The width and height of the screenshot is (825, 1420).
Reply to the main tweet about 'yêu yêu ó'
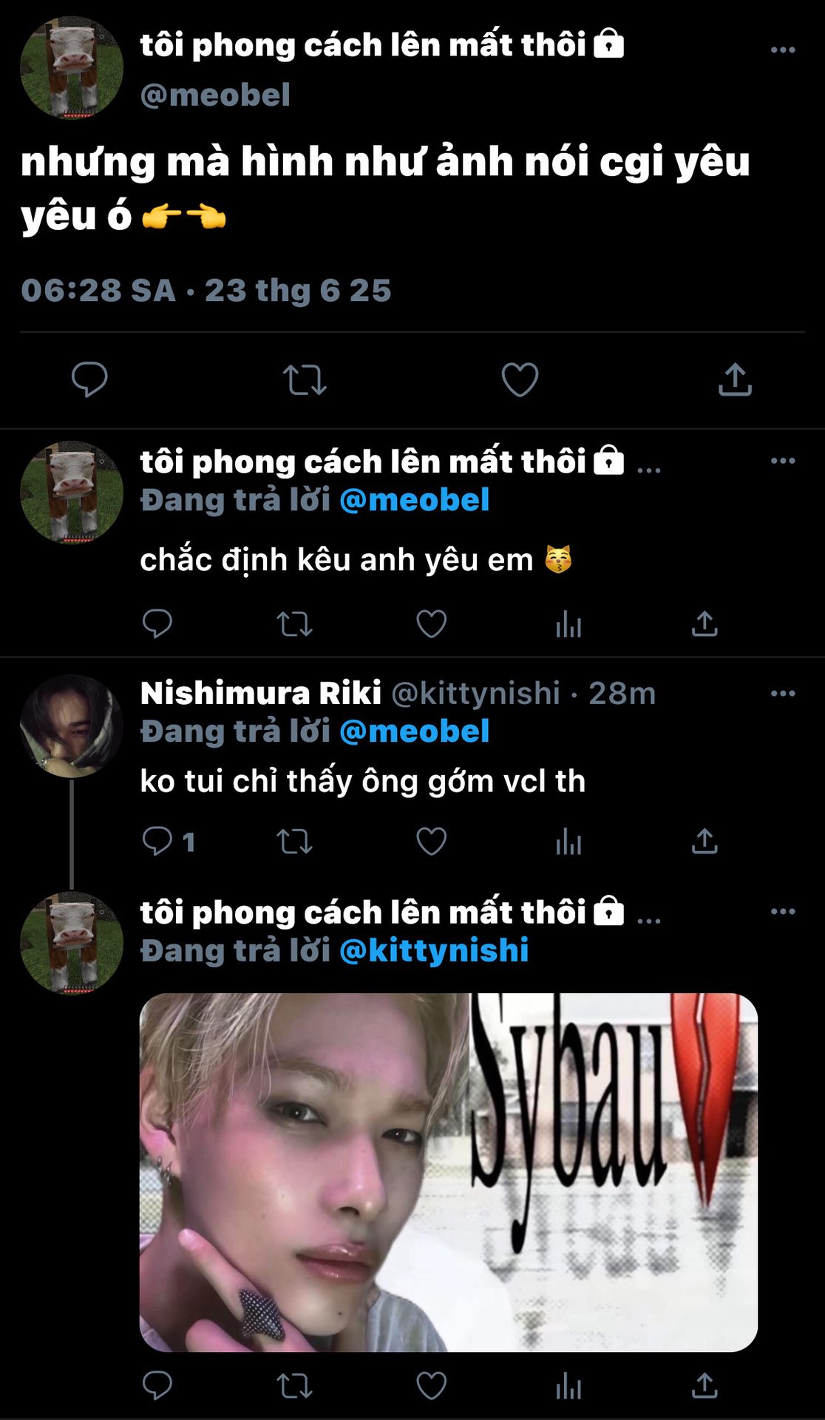[89, 379]
